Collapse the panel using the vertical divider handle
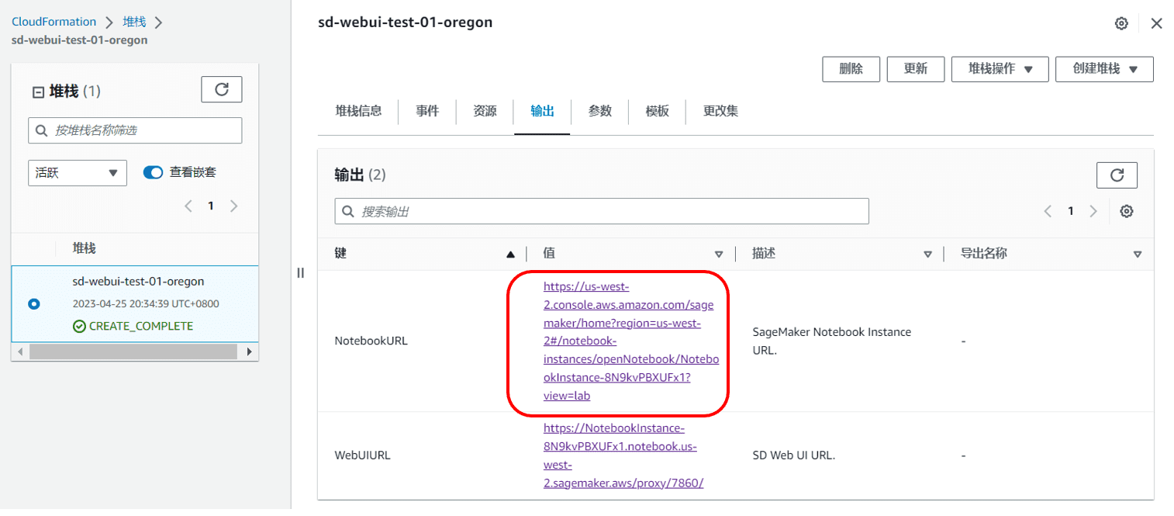Image resolution: width=1174 pixels, height=516 pixels. (301, 272)
